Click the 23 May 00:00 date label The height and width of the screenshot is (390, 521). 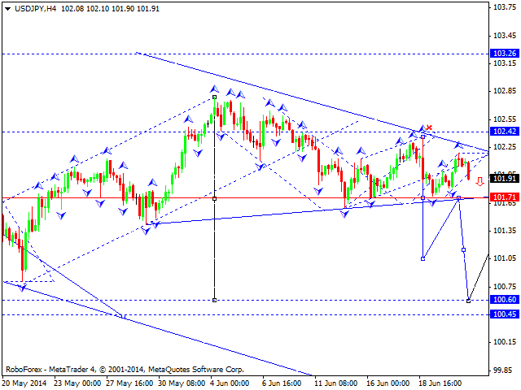78,383
